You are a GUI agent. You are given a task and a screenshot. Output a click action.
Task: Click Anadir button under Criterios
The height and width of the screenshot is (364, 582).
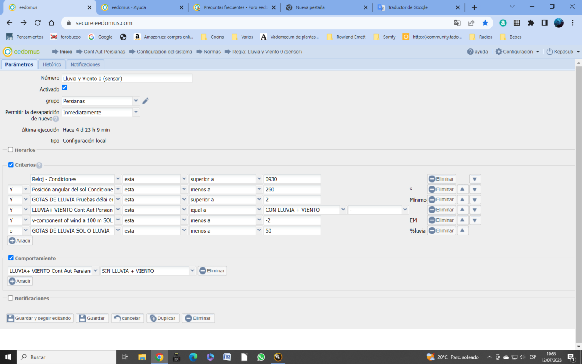20,240
